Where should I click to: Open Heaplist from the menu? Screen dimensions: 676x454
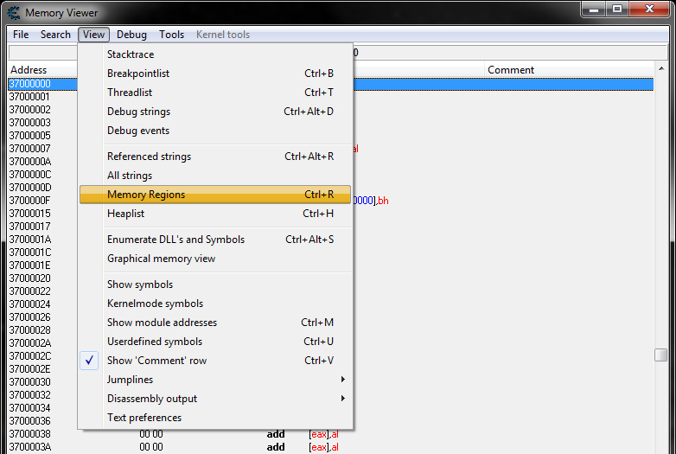pyautogui.click(x=125, y=214)
